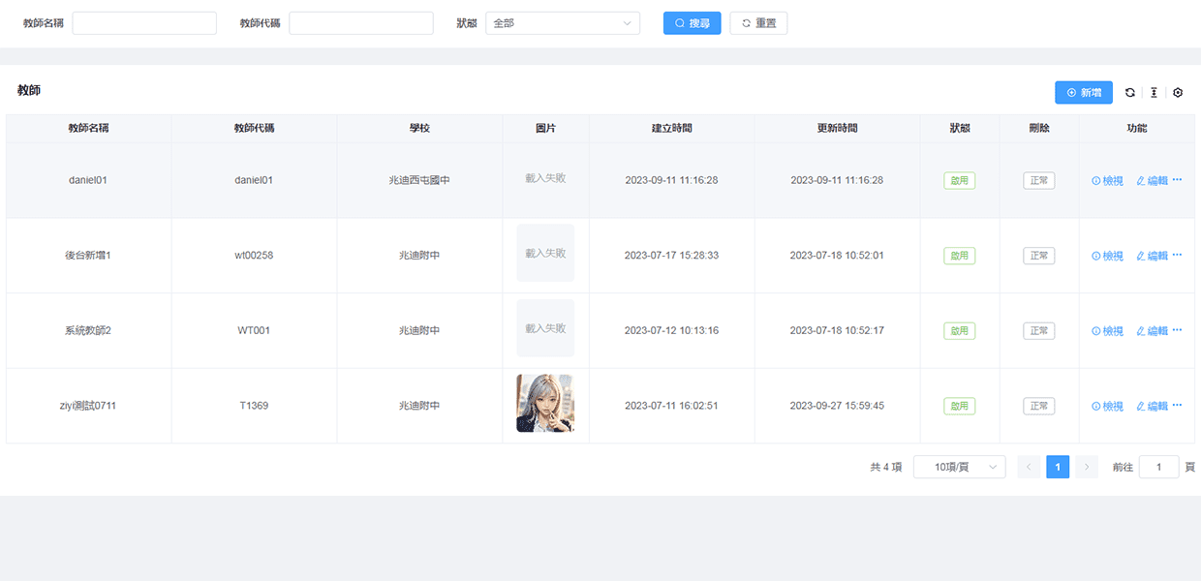Open more actions (...) for daniel01 row
The width and height of the screenshot is (1201, 581).
coord(1177,180)
